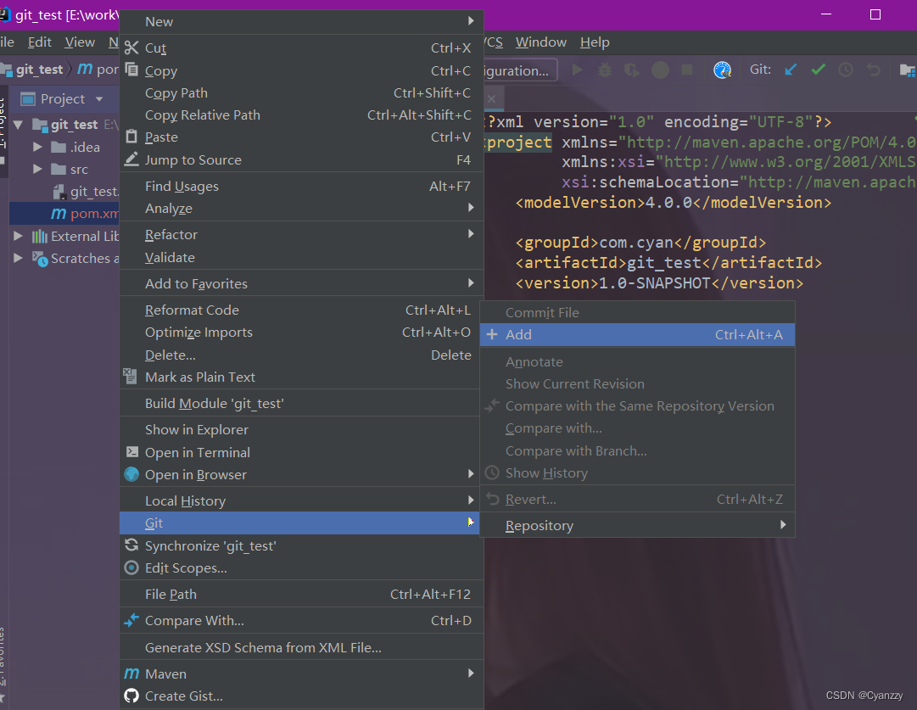Image resolution: width=917 pixels, height=710 pixels.
Task: Open the View menu
Action: (80, 42)
